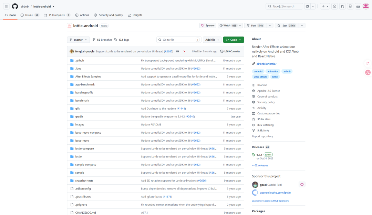Open the + 62 releases link
Screen dimensions: 372x215
[260, 165]
